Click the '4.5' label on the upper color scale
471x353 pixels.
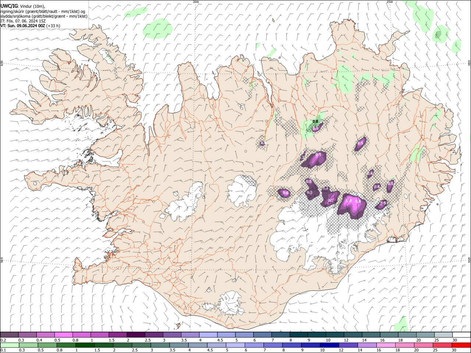tap(220, 340)
